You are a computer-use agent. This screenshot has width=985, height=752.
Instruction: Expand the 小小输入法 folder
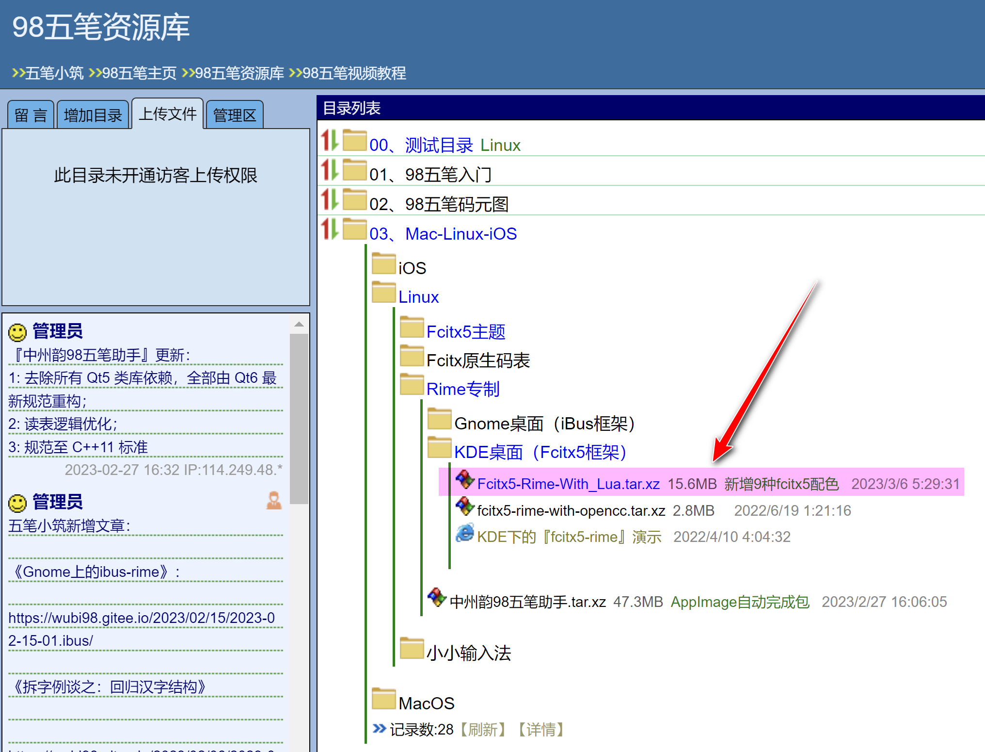pyautogui.click(x=469, y=653)
